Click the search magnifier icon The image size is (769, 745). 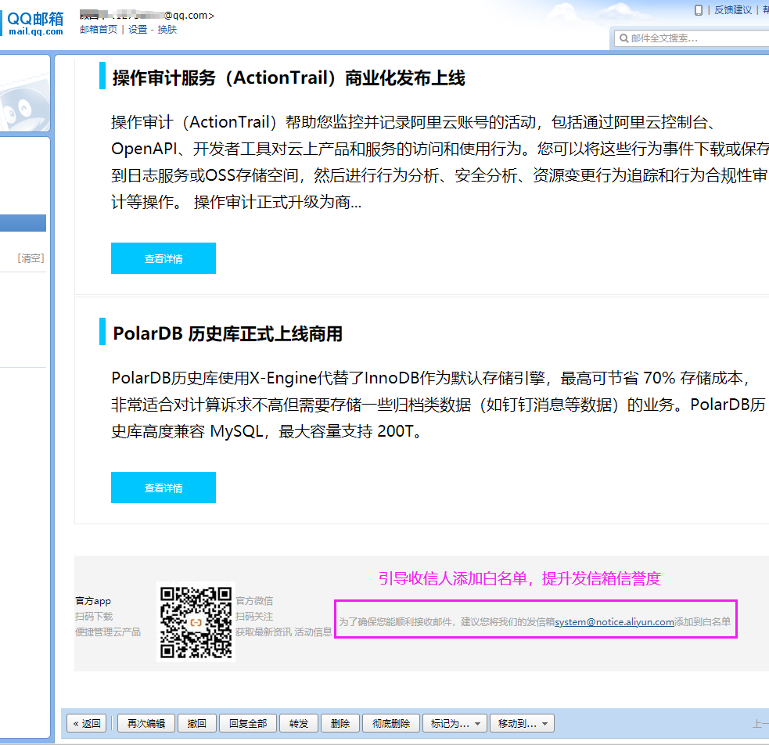pos(623,38)
